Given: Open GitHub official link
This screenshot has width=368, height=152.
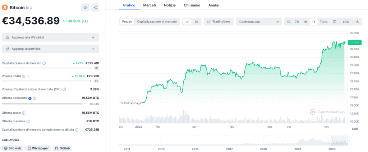Looking at the screenshot, I should tap(62, 148).
